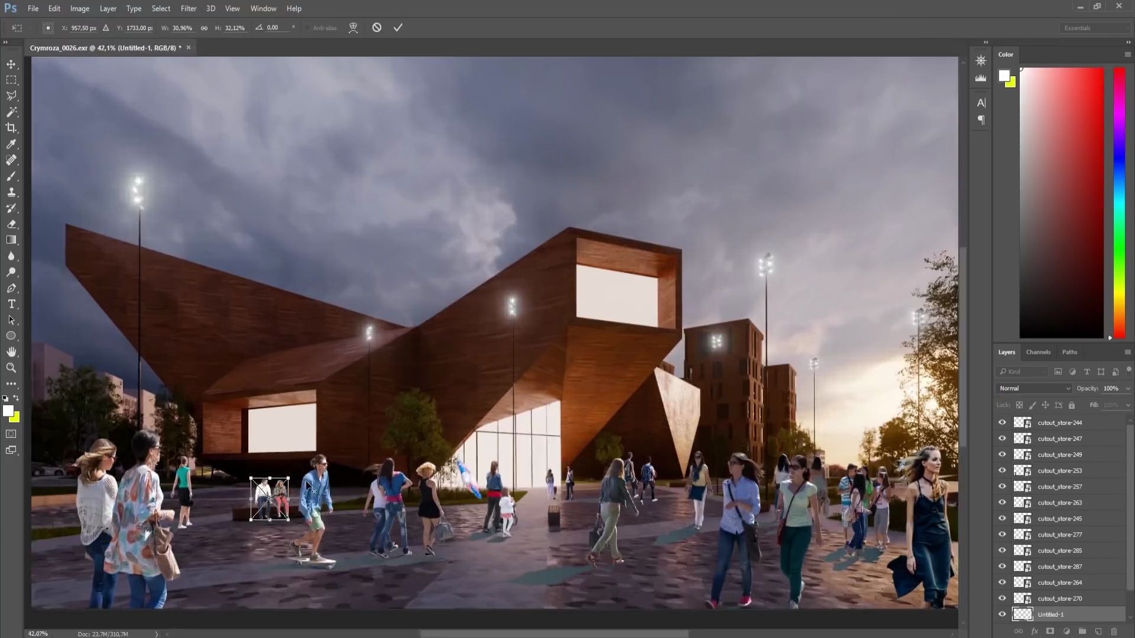Image resolution: width=1135 pixels, height=638 pixels.
Task: Cancel transform with the circle-slash icon
Action: point(377,28)
